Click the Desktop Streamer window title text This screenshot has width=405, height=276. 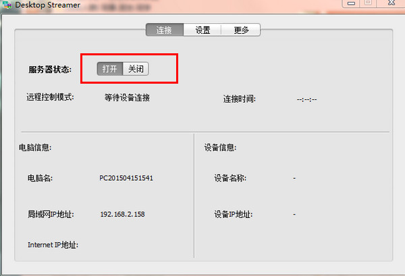point(47,5)
